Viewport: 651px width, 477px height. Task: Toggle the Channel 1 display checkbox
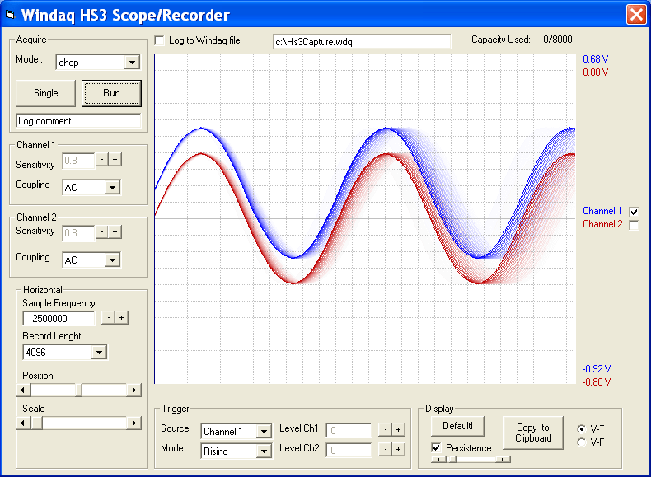tap(634, 211)
